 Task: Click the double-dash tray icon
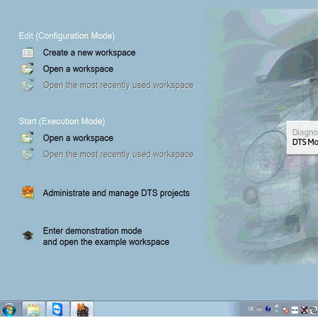click(295, 310)
